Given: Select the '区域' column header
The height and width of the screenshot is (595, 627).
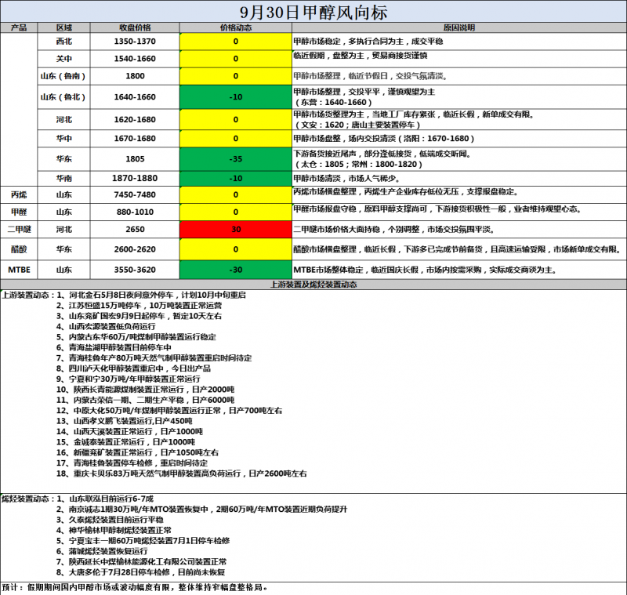Looking at the screenshot, I should pos(64,27).
